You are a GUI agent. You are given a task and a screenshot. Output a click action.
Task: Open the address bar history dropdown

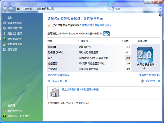point(105,9)
